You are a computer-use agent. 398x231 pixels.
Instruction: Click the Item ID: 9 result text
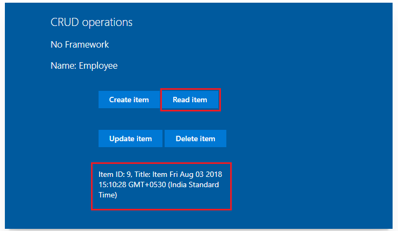(113, 174)
